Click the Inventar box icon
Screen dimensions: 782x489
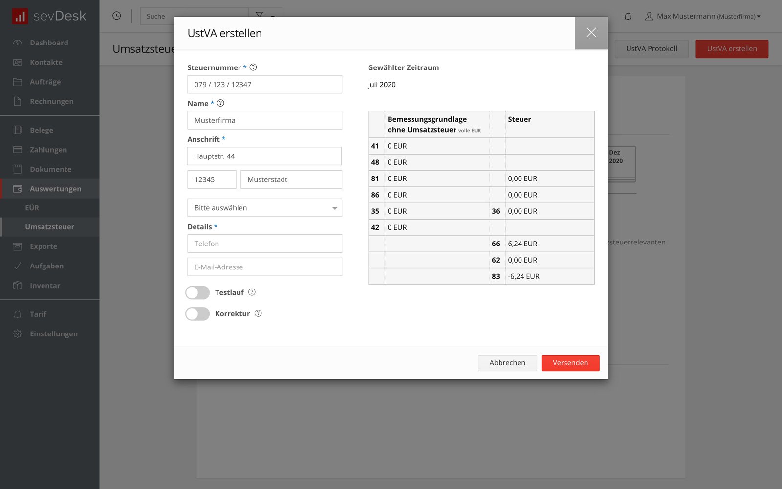tap(18, 286)
